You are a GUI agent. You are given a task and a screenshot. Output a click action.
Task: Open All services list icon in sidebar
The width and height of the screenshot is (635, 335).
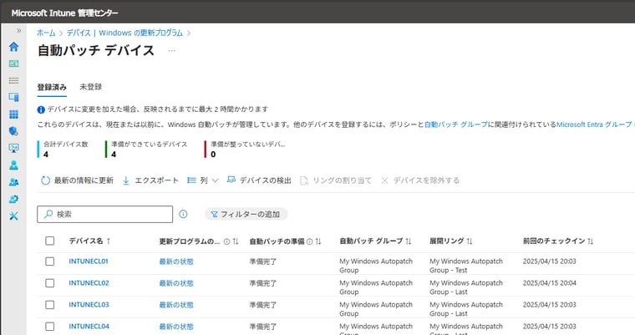pos(13,80)
